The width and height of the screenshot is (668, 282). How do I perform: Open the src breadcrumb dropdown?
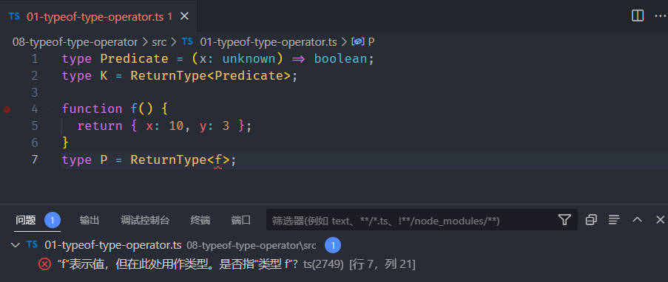coord(159,41)
